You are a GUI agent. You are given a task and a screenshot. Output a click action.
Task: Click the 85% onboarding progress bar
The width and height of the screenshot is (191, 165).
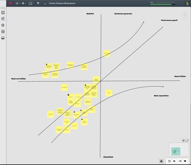[163, 4]
